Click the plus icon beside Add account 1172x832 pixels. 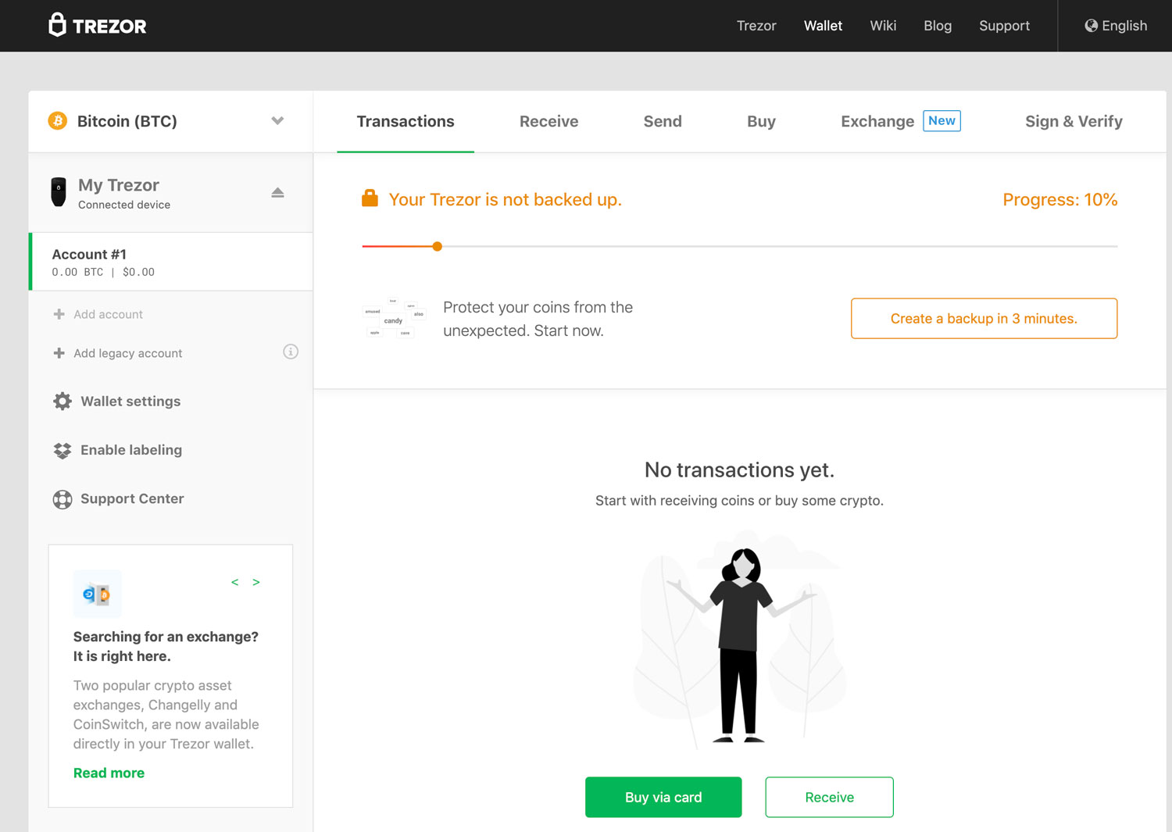[59, 314]
